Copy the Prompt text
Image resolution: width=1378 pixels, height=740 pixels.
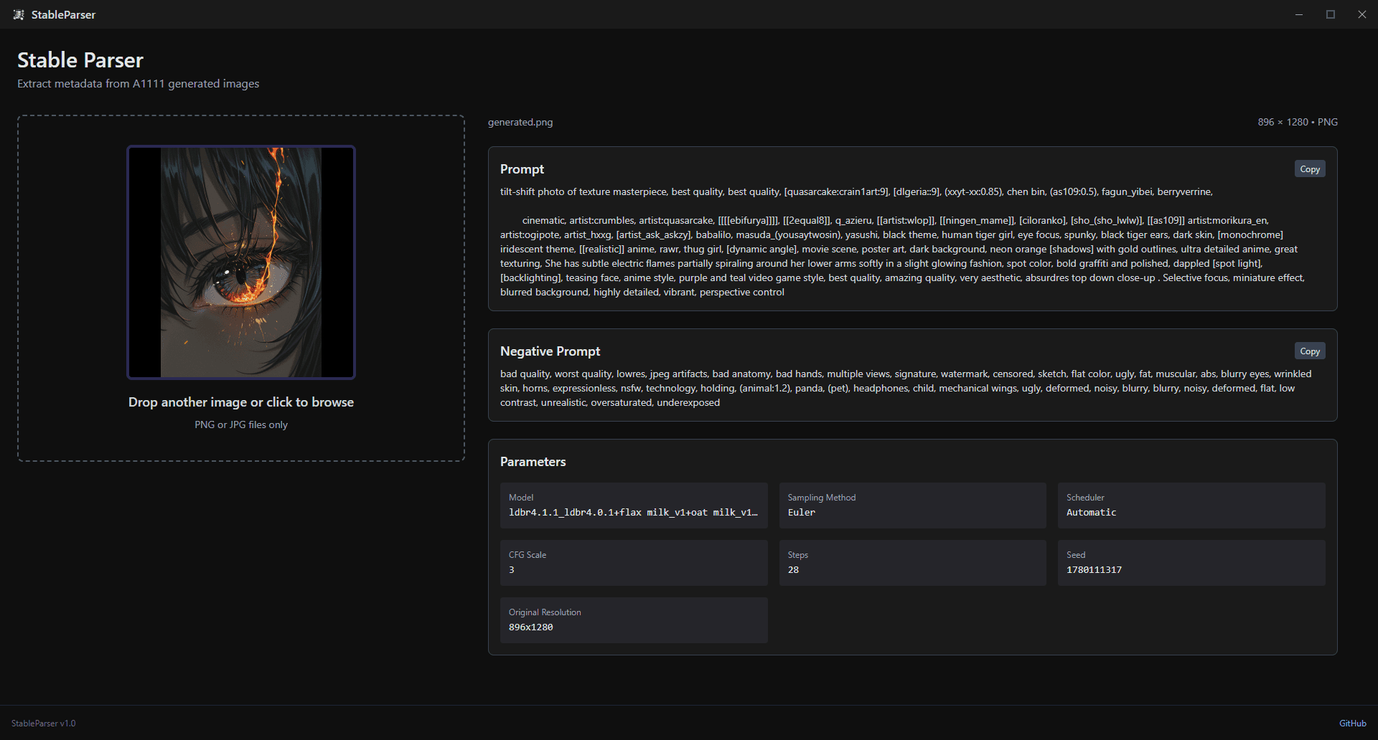pos(1309,169)
